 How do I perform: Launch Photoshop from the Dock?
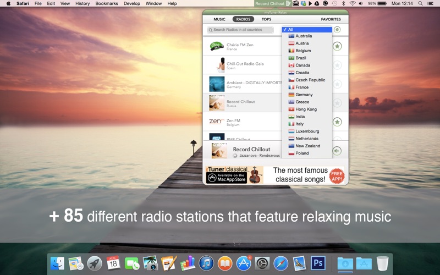coord(318,263)
